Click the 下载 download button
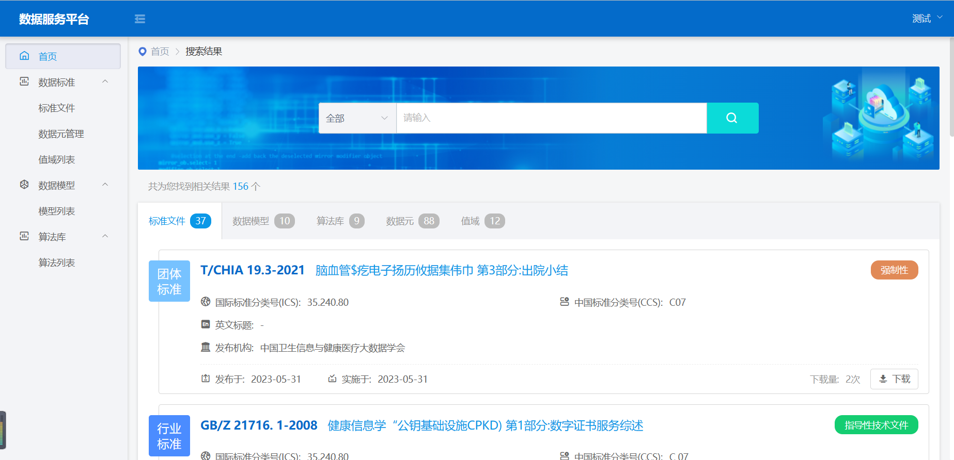Screen dimensions: 954x460 coord(894,379)
